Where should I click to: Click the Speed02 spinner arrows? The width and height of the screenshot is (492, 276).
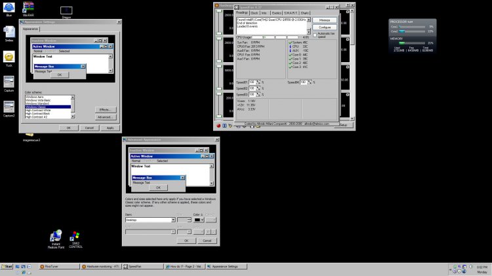pyautogui.click(x=258, y=88)
